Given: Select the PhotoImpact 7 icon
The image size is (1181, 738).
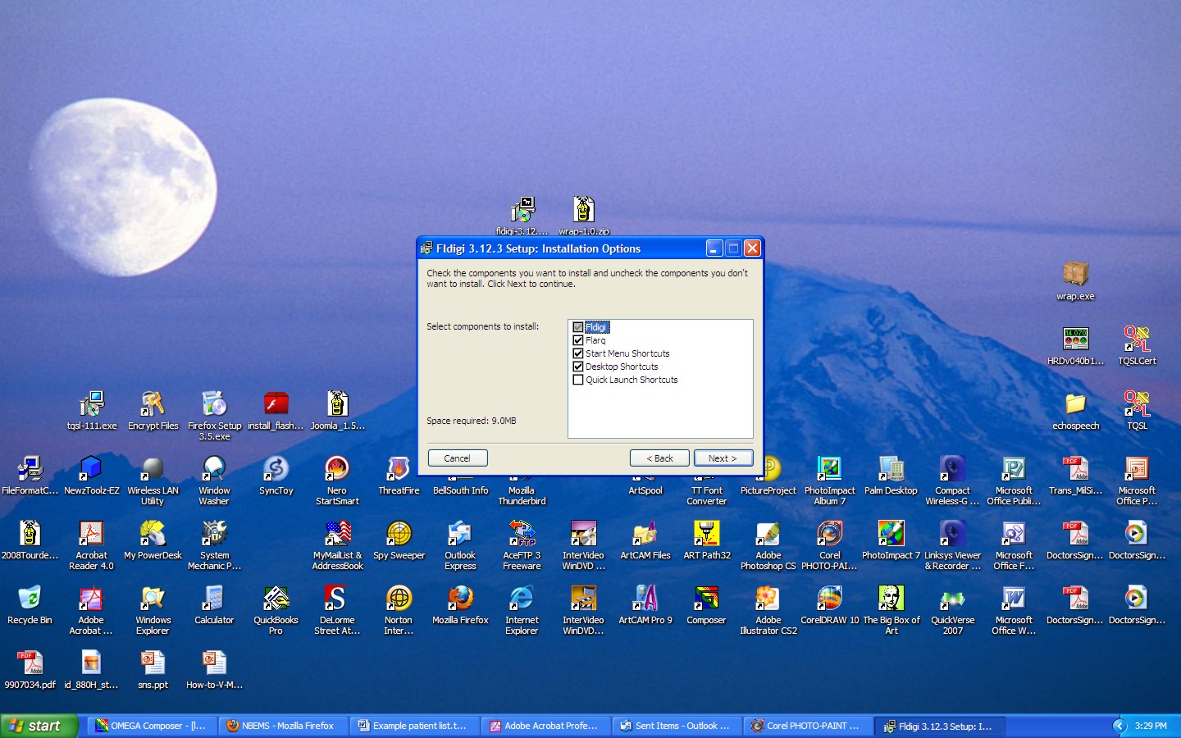Looking at the screenshot, I should click(x=891, y=534).
